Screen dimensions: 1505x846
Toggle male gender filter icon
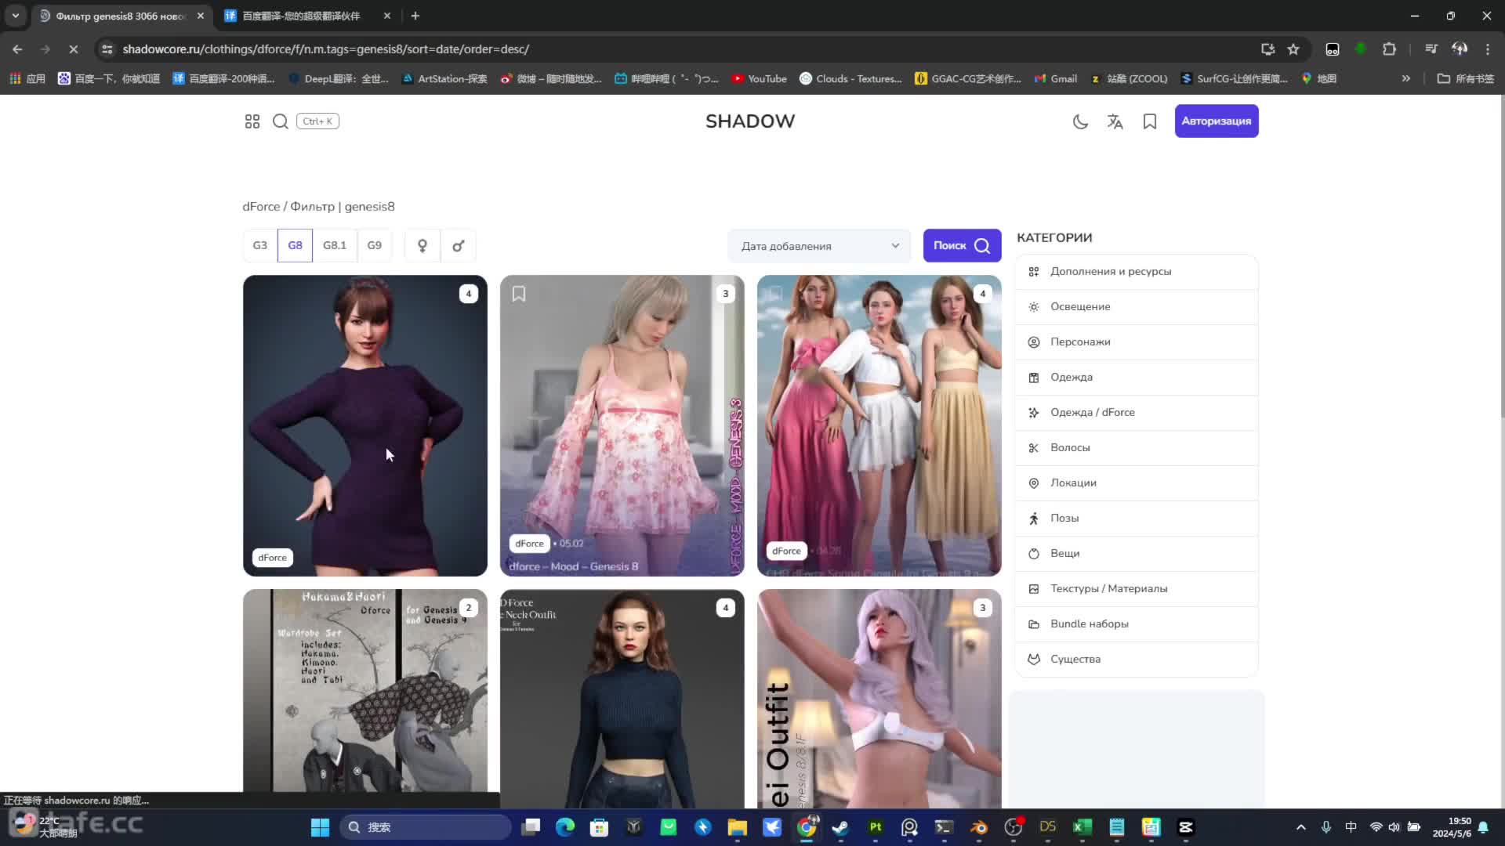[x=459, y=246]
